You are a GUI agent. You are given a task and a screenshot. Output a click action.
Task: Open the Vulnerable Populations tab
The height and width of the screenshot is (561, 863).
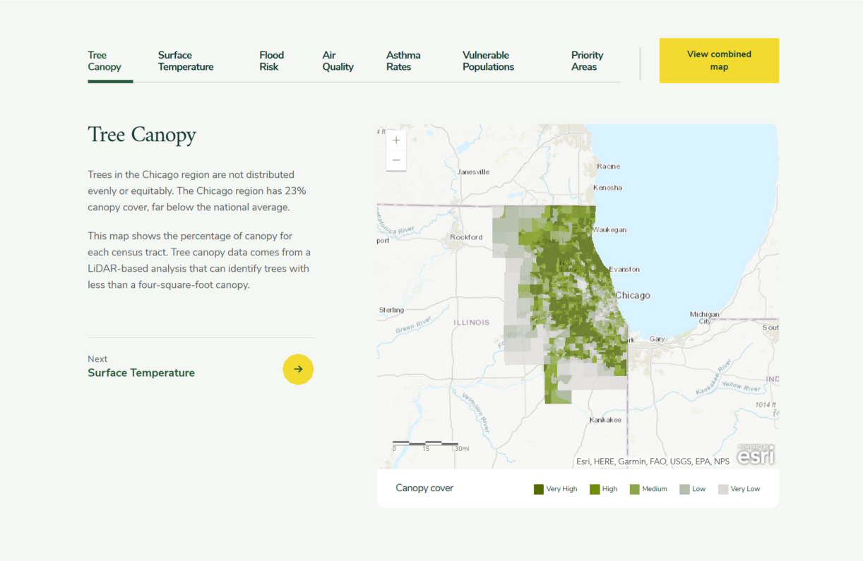point(488,61)
